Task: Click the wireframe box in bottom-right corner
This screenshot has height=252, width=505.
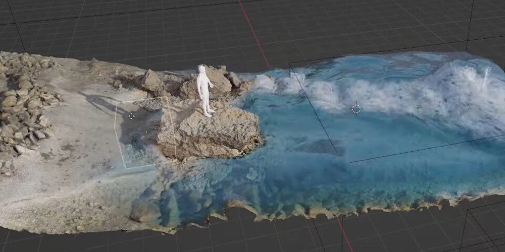Action: [482, 227]
